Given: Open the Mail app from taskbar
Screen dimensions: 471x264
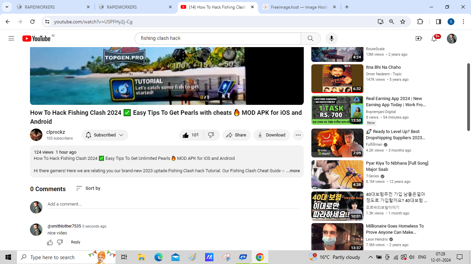Looking at the screenshot, I should coord(175,257).
